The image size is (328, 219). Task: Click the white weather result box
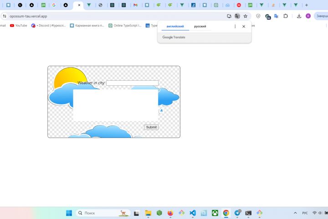coord(115,105)
